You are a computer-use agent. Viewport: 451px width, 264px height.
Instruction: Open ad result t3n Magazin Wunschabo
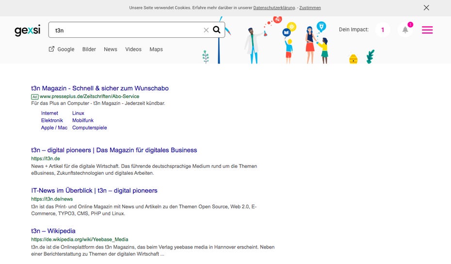(100, 88)
